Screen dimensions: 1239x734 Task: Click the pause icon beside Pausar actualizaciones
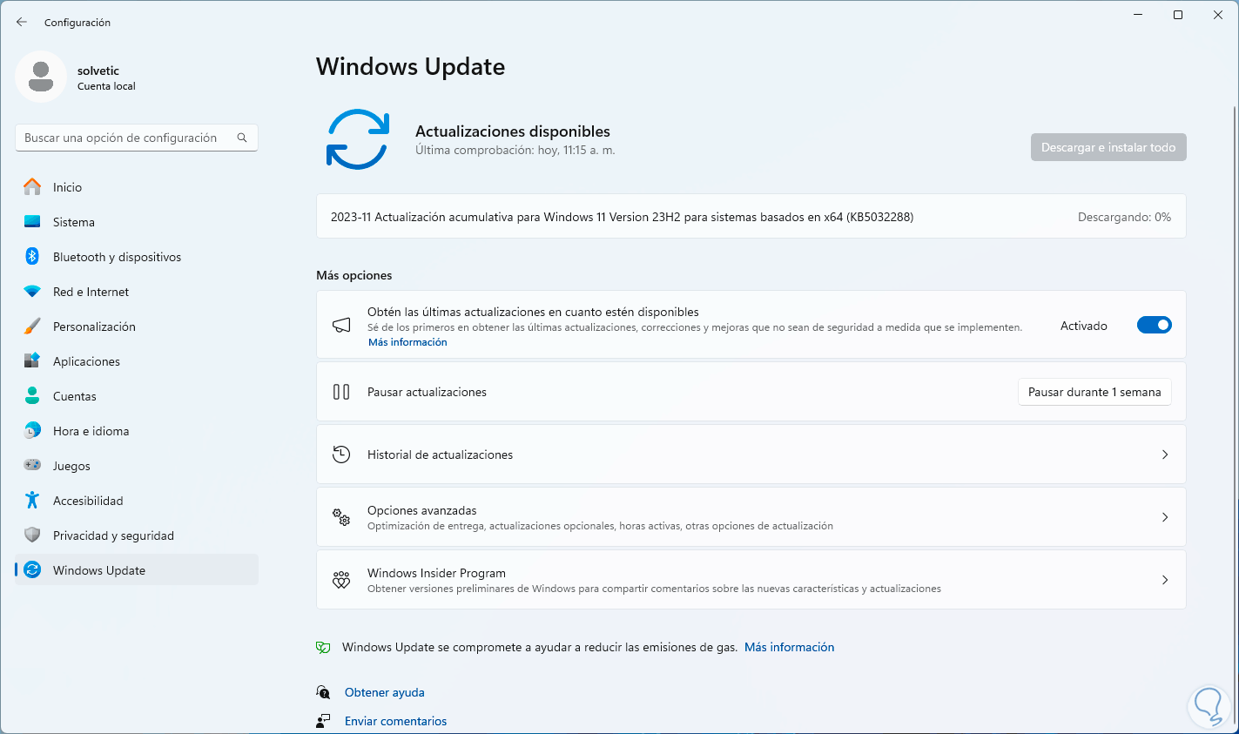click(x=341, y=392)
